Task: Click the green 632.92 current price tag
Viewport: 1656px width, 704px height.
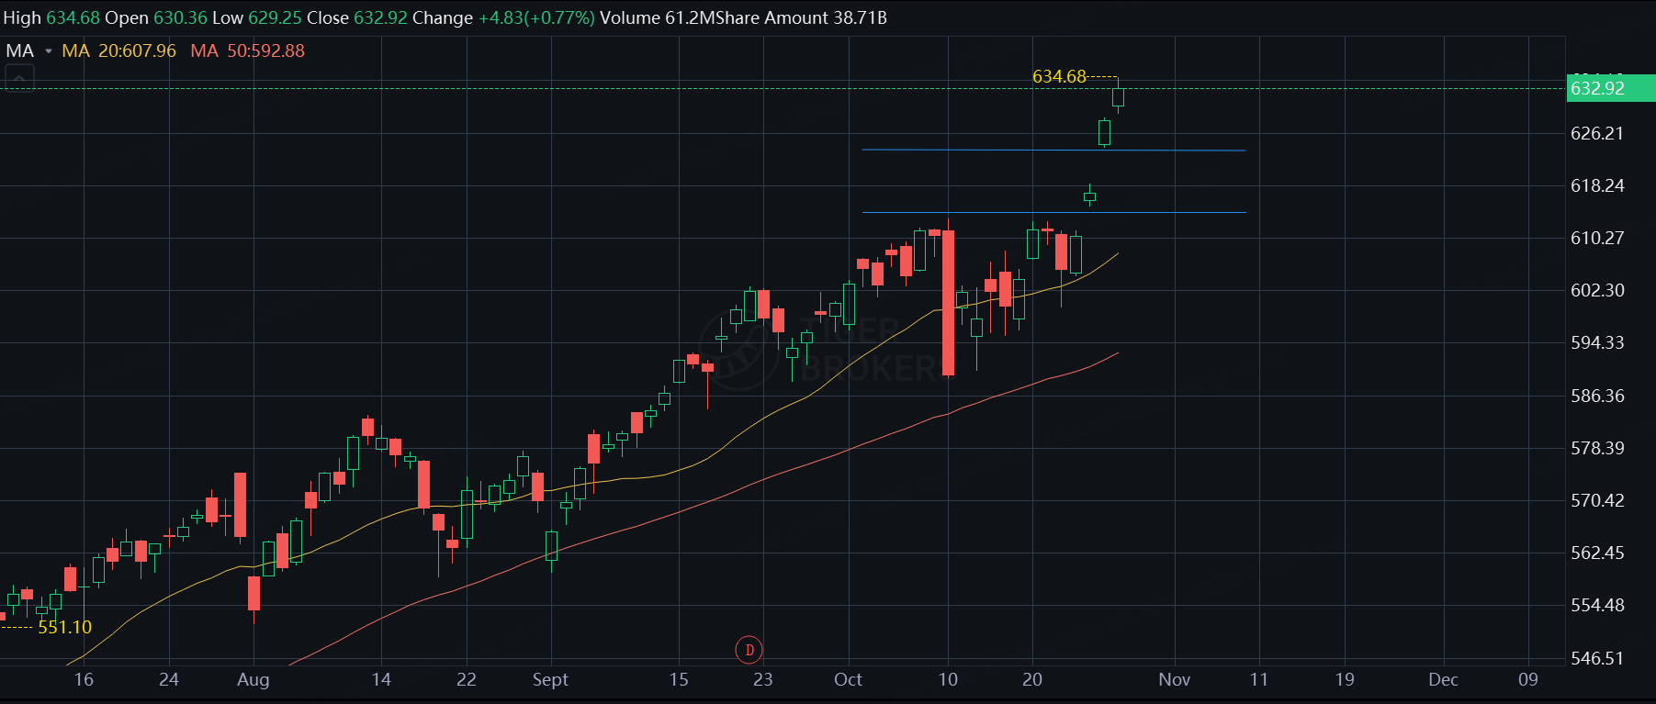Action: coord(1610,88)
